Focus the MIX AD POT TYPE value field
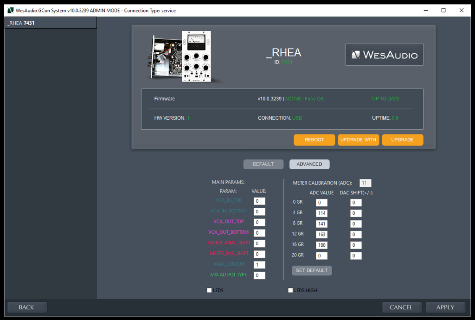Image resolution: width=475 pixels, height=320 pixels. 259,275
